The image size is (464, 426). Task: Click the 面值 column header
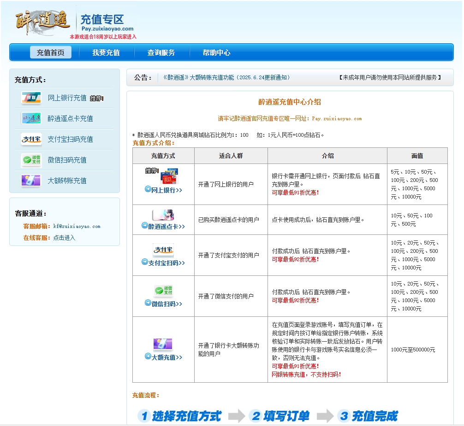(417, 156)
